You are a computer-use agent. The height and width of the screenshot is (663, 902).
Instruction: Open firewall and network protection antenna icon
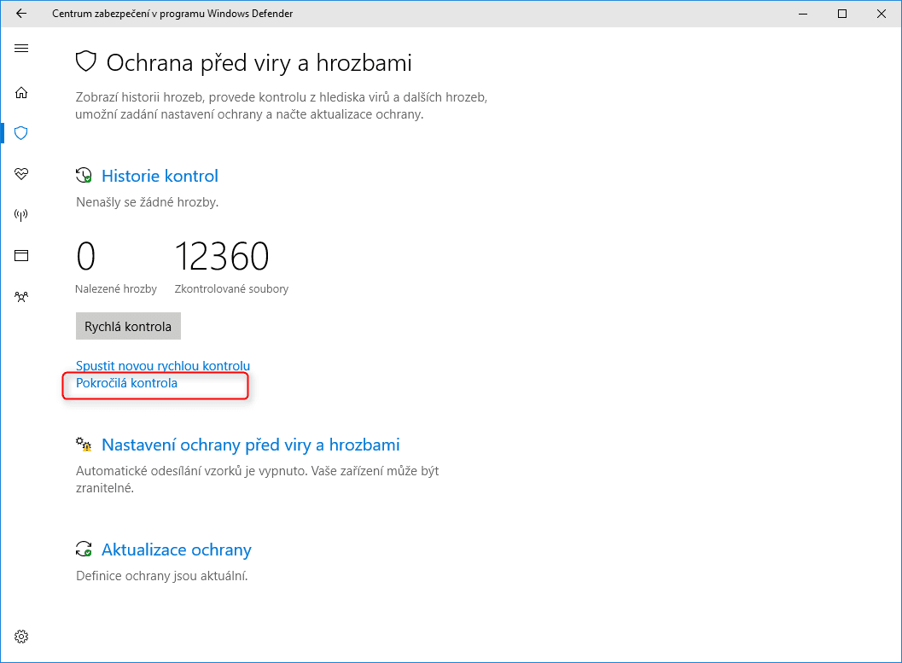point(21,215)
